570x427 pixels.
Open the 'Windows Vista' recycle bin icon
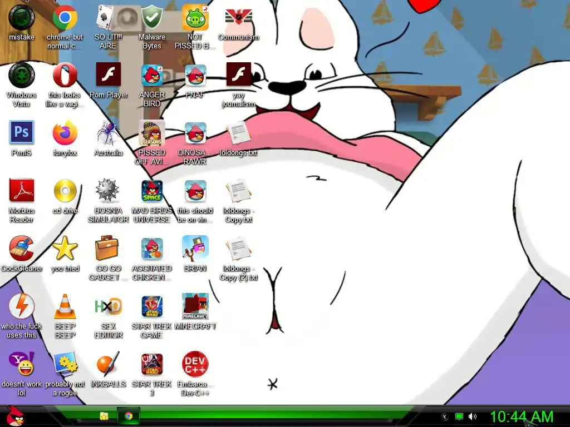(x=22, y=75)
